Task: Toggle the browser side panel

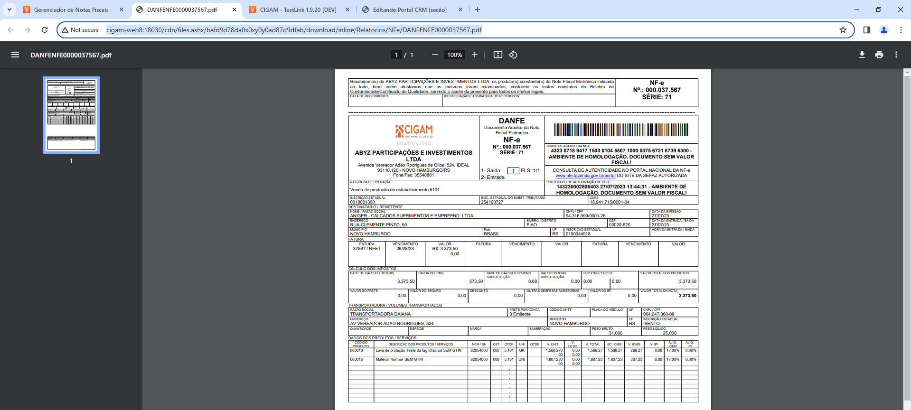Action: click(867, 30)
